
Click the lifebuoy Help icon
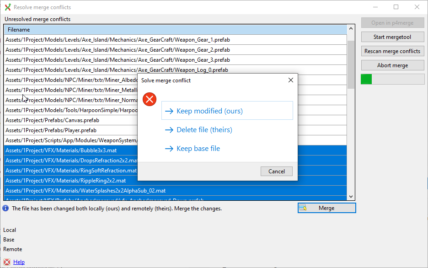(7, 262)
